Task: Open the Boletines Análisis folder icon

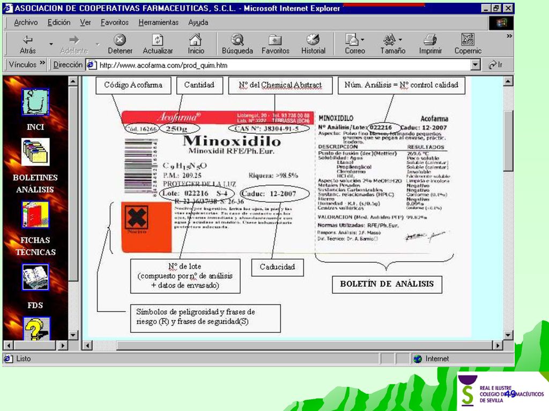Action: point(35,152)
